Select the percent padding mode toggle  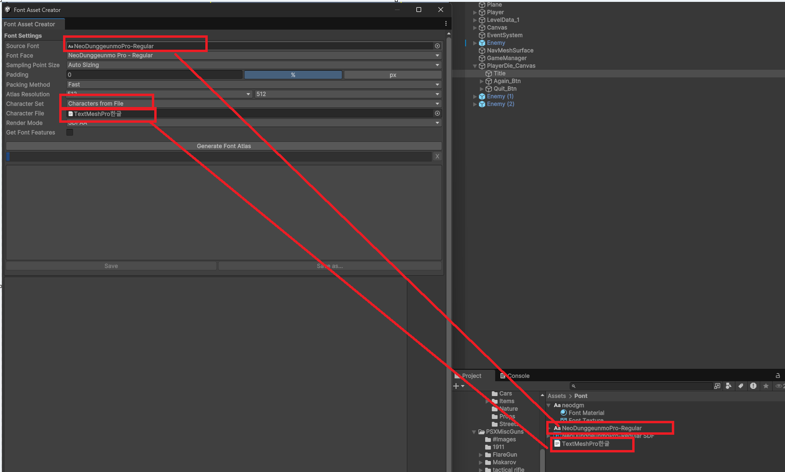(293, 75)
